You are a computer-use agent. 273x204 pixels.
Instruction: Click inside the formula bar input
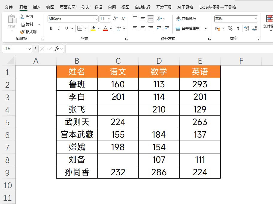coord(169,49)
